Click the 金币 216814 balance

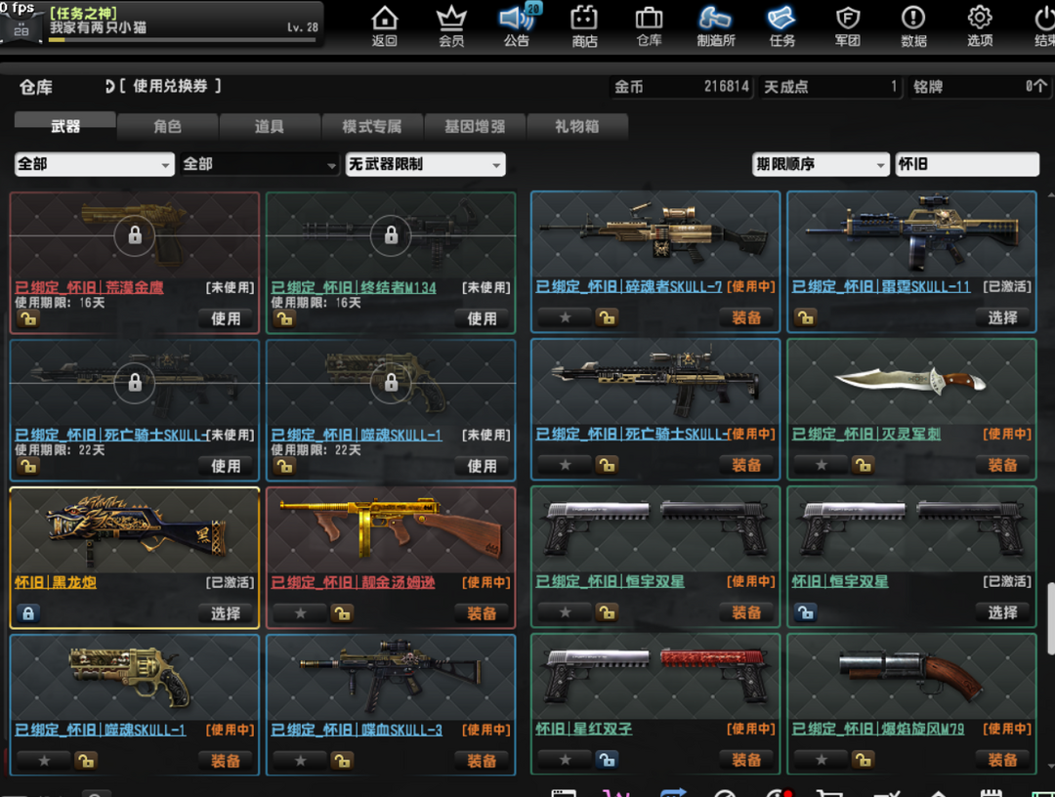click(x=681, y=87)
